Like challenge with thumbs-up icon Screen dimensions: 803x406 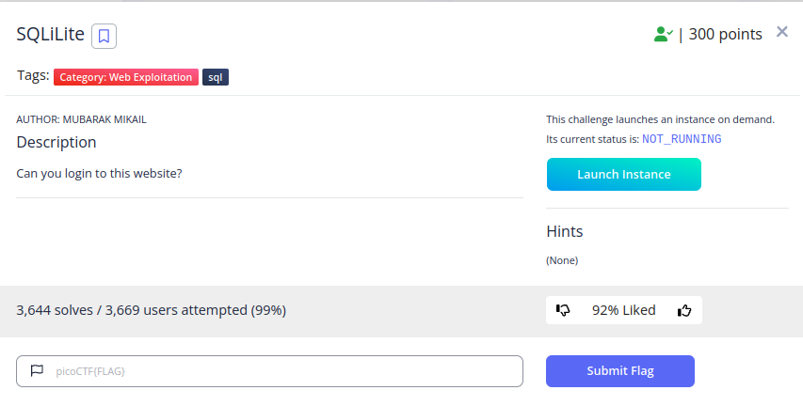684,310
